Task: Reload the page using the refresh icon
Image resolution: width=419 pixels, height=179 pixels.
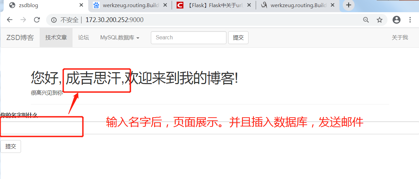Action: click(37, 20)
